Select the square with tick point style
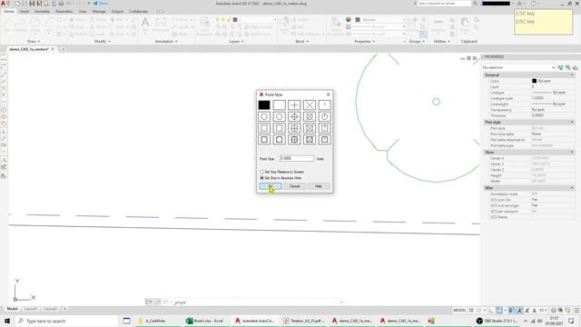 (325, 128)
